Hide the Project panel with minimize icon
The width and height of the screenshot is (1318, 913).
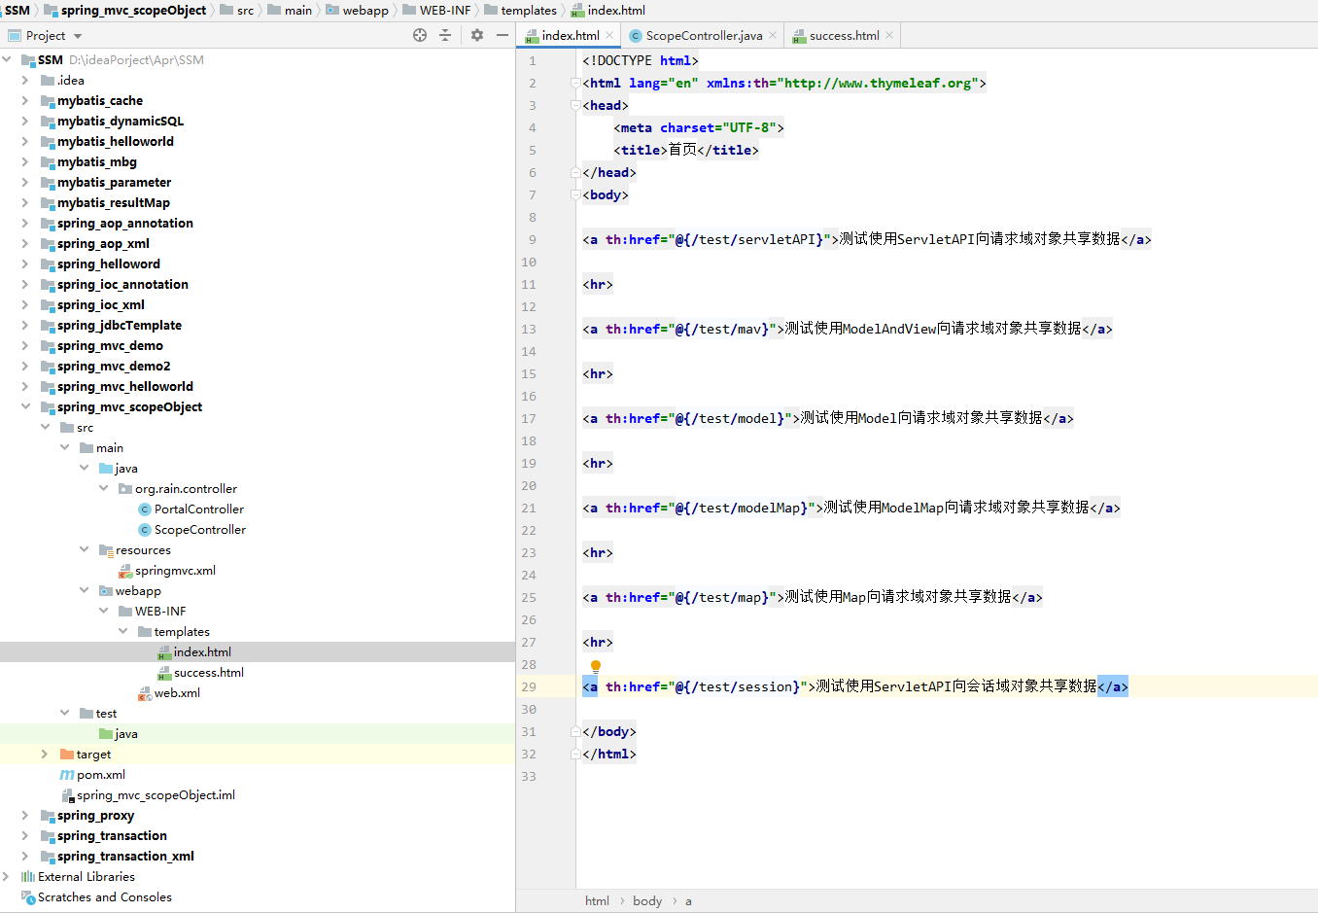(x=503, y=35)
